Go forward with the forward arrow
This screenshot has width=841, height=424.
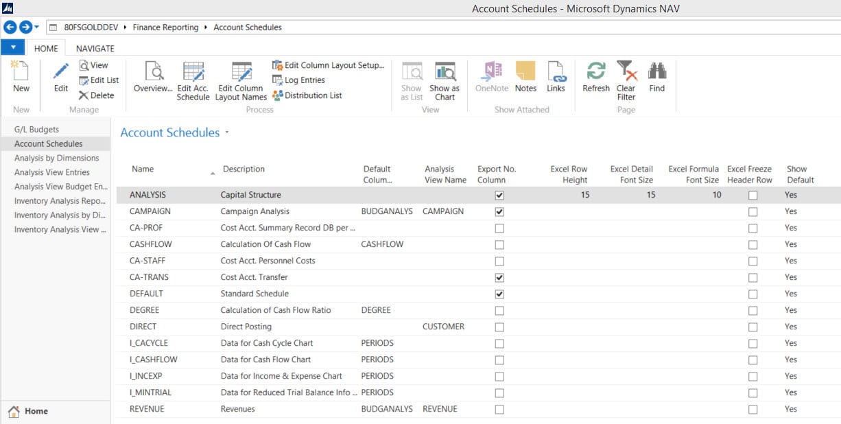click(25, 27)
